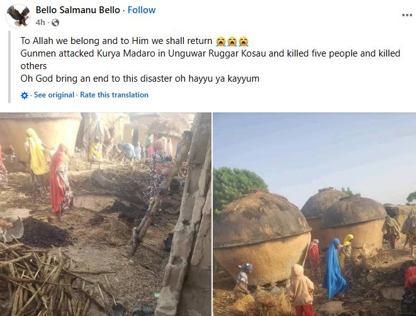
Task: Click the translation settings gear icon
Action: coord(25,95)
